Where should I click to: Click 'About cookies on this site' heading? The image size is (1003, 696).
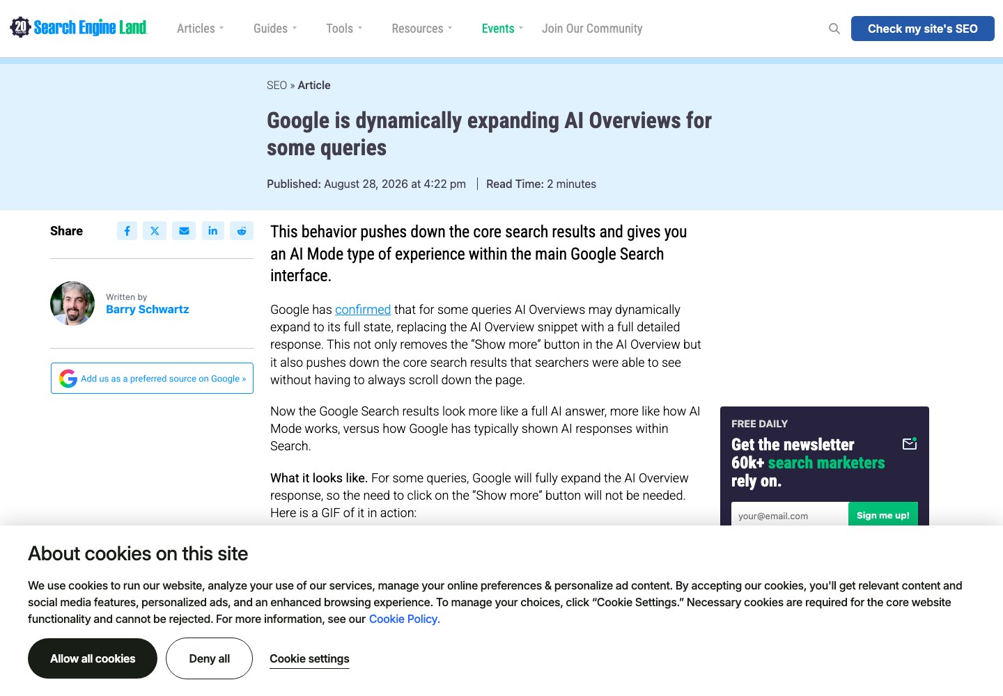pyautogui.click(x=138, y=554)
